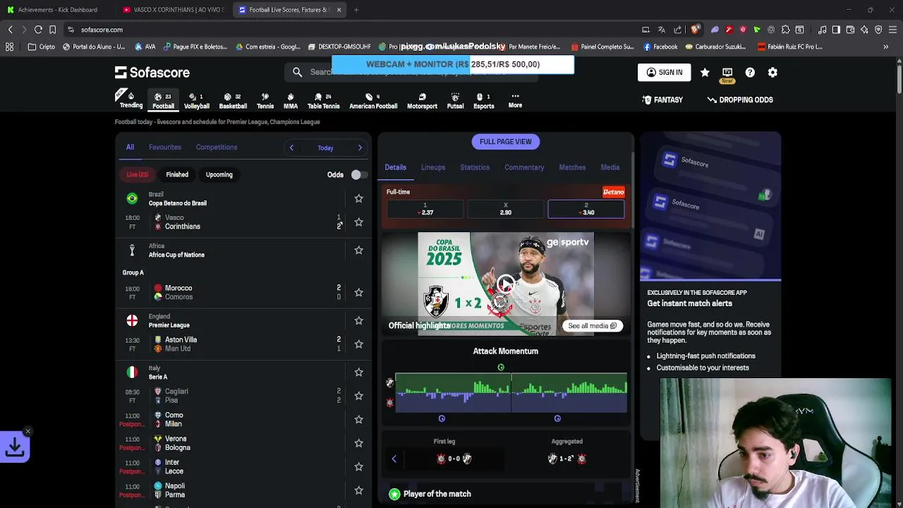Filter matches by Finished
Screen dimensions: 903x508
tap(177, 174)
